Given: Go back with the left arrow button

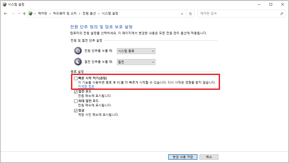Looking at the screenshot, I should pyautogui.click(x=6, y=14).
